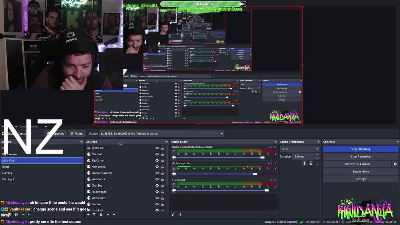The width and height of the screenshot is (400, 225).
Task: Toggle lock on Emotes source
Action: tap(162, 204)
